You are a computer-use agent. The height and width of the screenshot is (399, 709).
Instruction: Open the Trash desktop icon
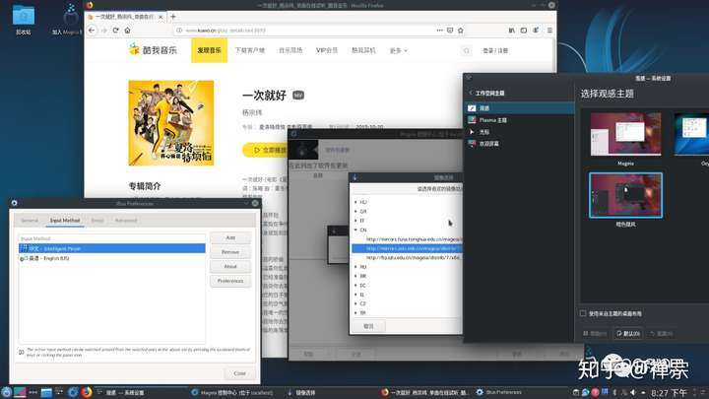pos(24,20)
